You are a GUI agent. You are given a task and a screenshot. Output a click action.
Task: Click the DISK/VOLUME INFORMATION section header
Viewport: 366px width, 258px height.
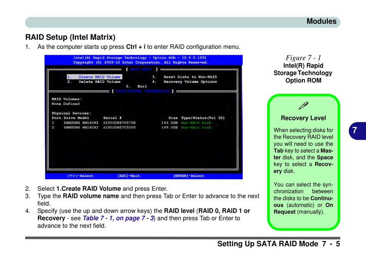[x=143, y=91]
